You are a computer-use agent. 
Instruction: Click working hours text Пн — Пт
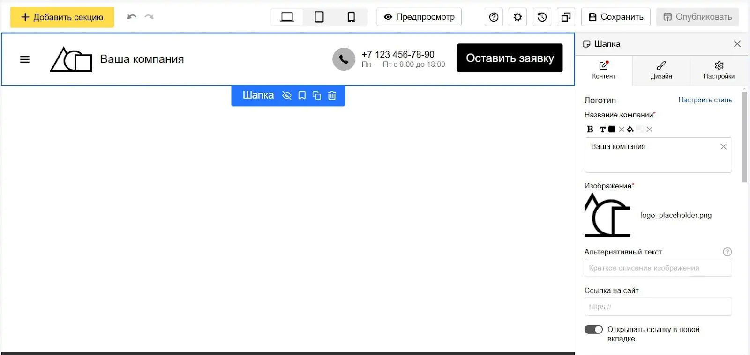[403, 65]
